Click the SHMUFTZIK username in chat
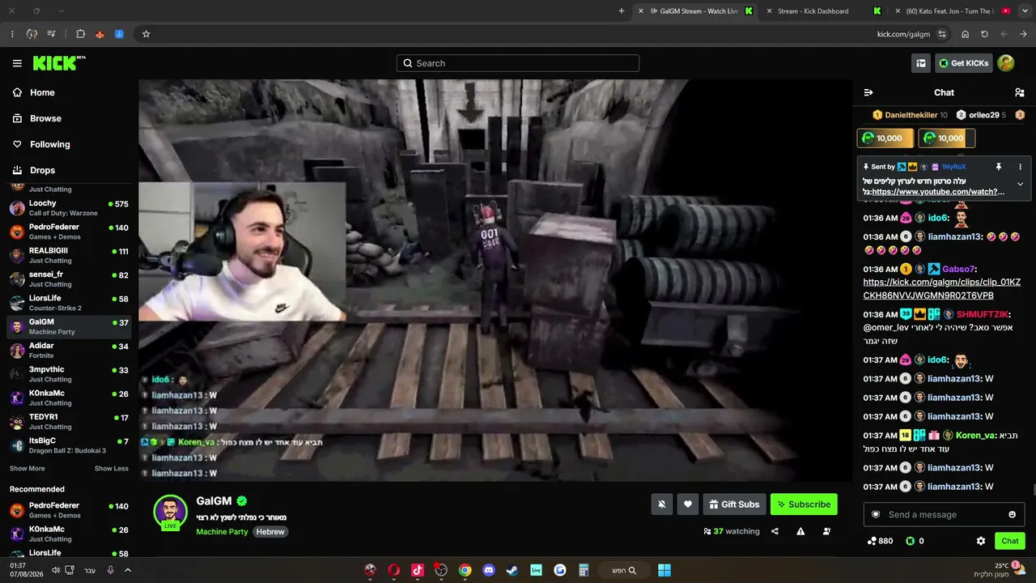 [x=983, y=314]
